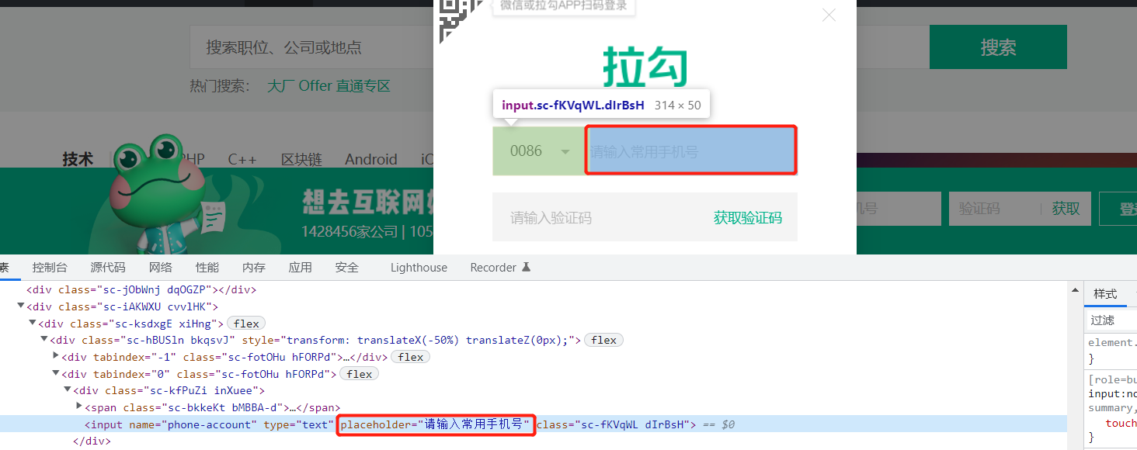Switch to DevTools Lighthouse tab
Viewport: 1137px width, 450px height.
[419, 268]
